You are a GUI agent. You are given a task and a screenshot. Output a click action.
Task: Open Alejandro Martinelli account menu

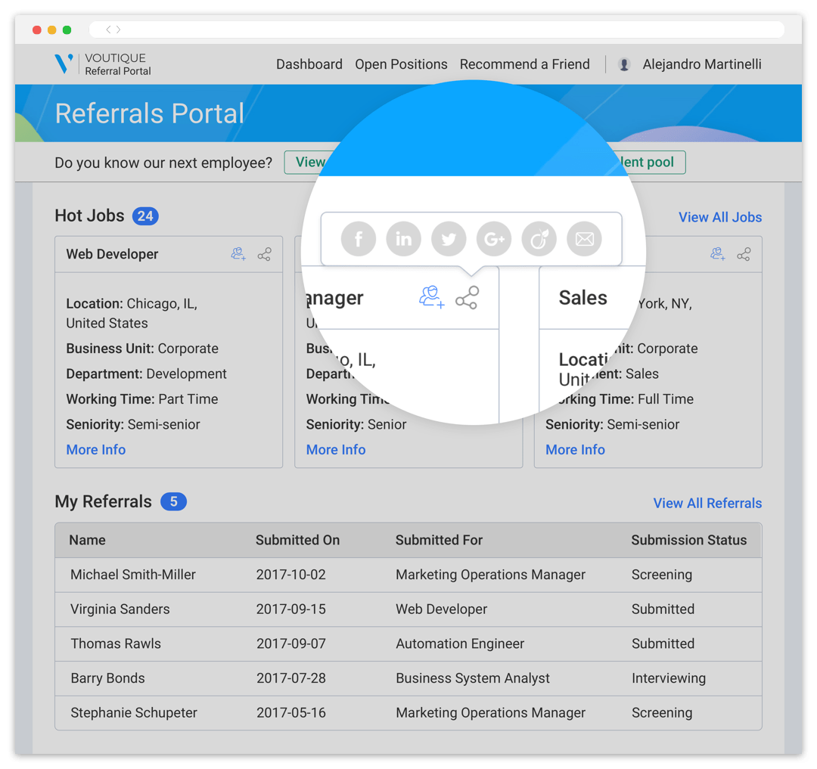[702, 64]
